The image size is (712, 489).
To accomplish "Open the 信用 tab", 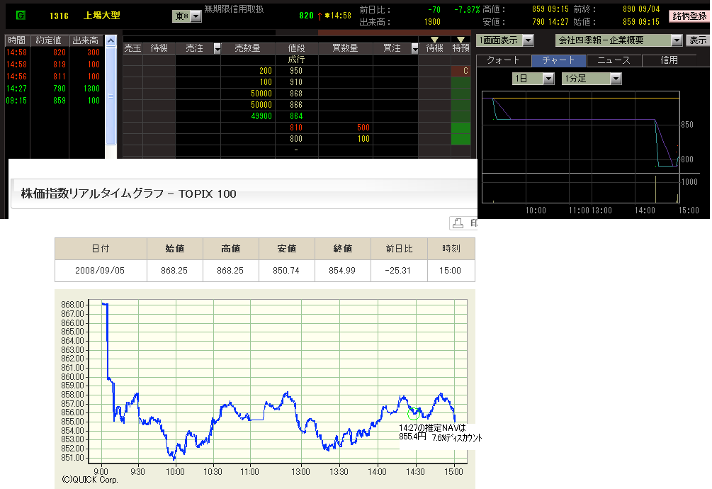I will [x=669, y=60].
